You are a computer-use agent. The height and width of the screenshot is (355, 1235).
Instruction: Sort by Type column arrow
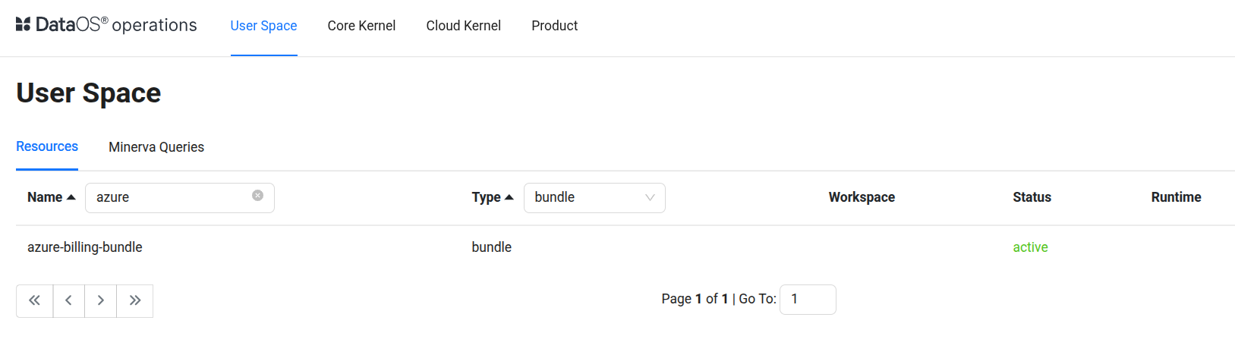[x=509, y=197]
